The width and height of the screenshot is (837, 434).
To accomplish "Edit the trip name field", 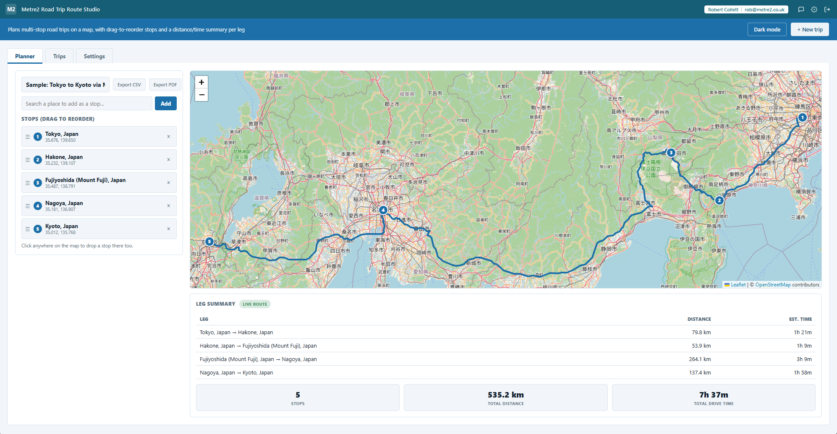I will (x=65, y=85).
